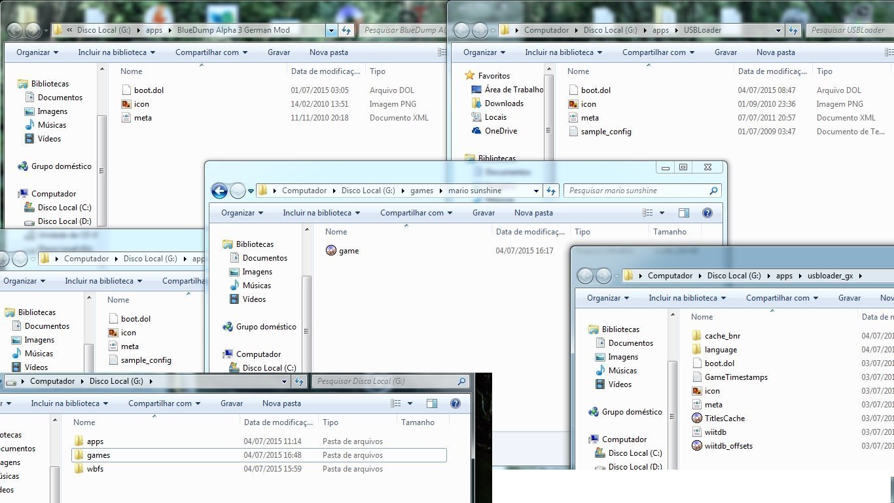894x503 pixels.
Task: Click games breadcrumb in mario sunshine address bar
Action: point(421,191)
